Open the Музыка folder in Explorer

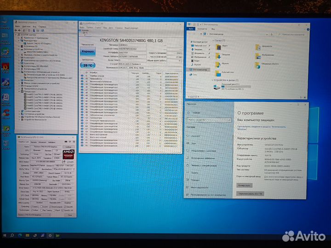tap(218, 64)
